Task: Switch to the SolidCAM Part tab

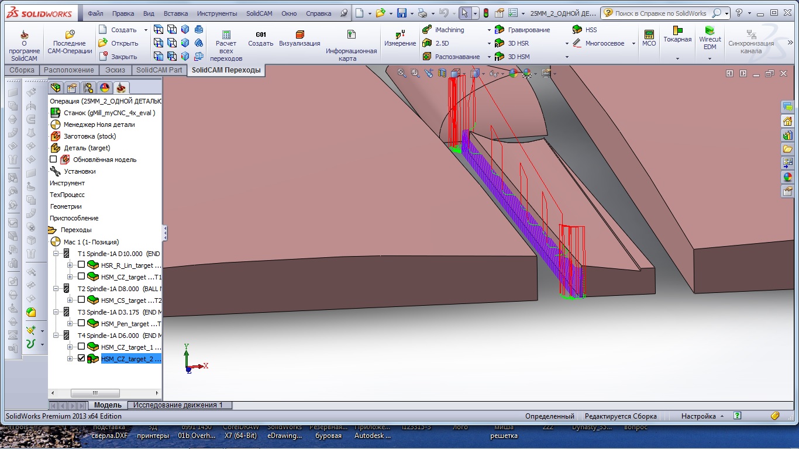Action: (159, 70)
